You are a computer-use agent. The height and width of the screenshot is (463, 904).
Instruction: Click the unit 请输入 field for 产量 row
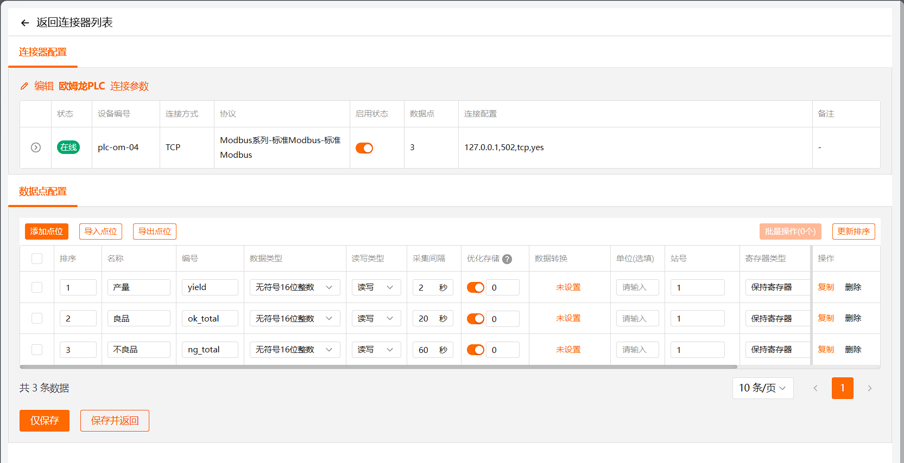coord(637,287)
